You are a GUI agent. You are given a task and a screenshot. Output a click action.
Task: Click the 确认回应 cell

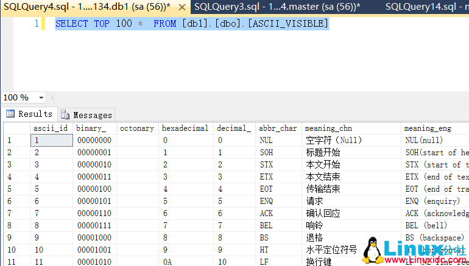(351, 213)
